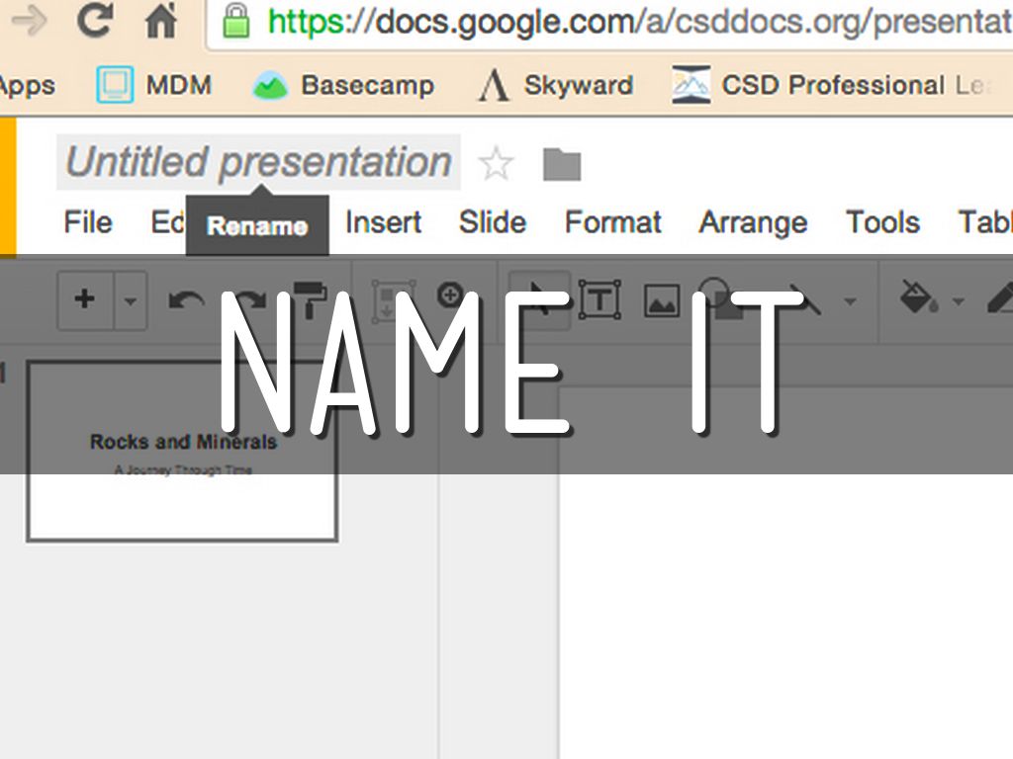
Task: Click the zoom to fit icon
Action: (389, 299)
